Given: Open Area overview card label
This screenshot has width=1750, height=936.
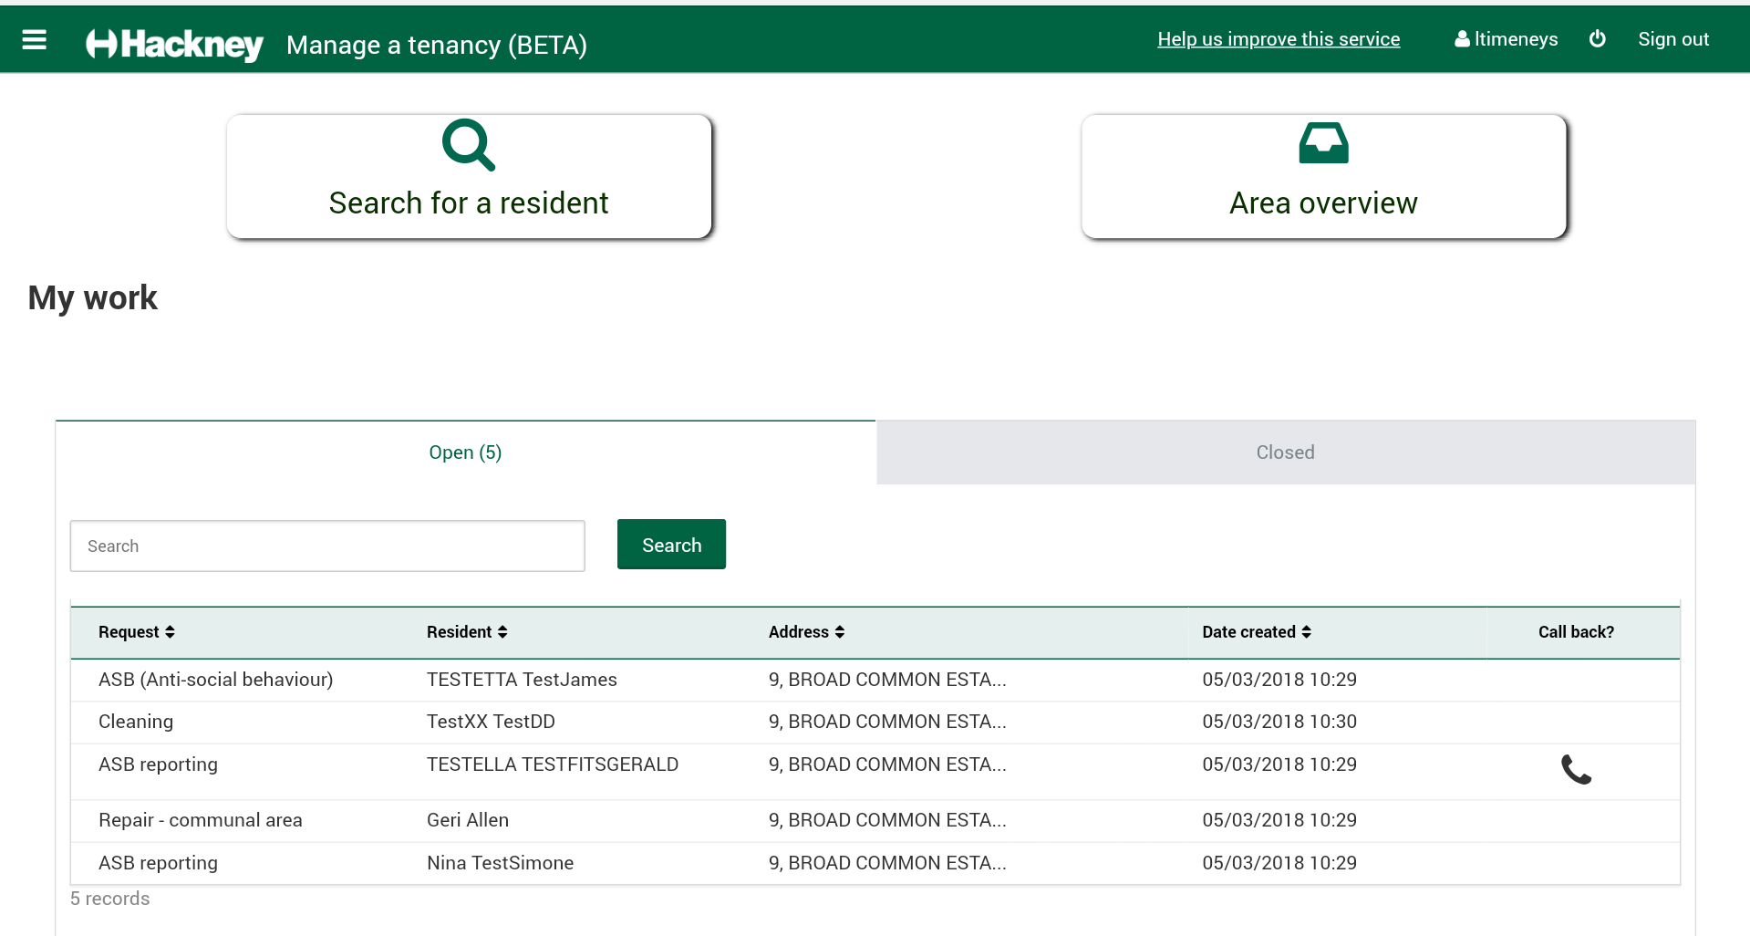Looking at the screenshot, I should 1323,203.
